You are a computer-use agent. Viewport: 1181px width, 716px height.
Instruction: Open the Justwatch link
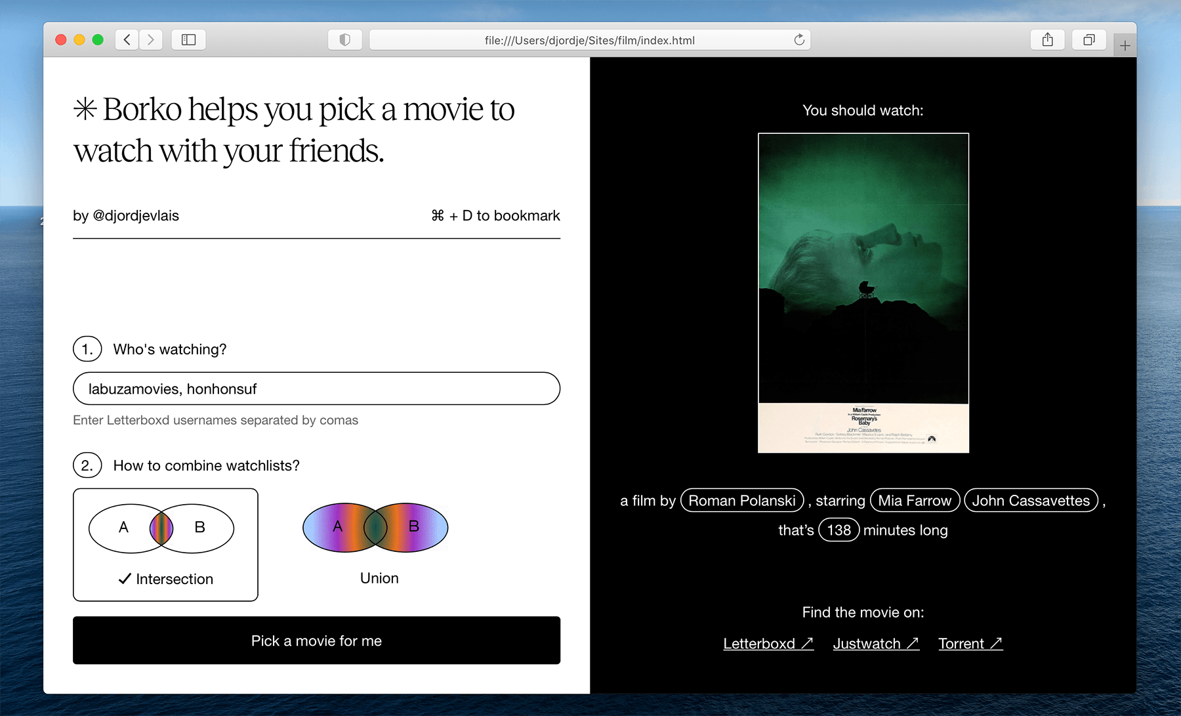[x=875, y=643]
